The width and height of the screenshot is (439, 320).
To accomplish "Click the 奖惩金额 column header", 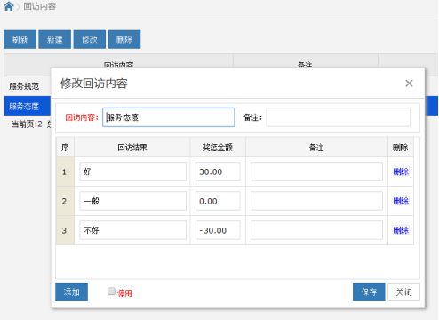I will coord(218,148).
